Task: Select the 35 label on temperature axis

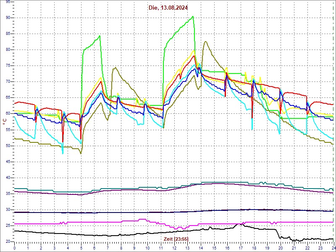Action: [8, 194]
